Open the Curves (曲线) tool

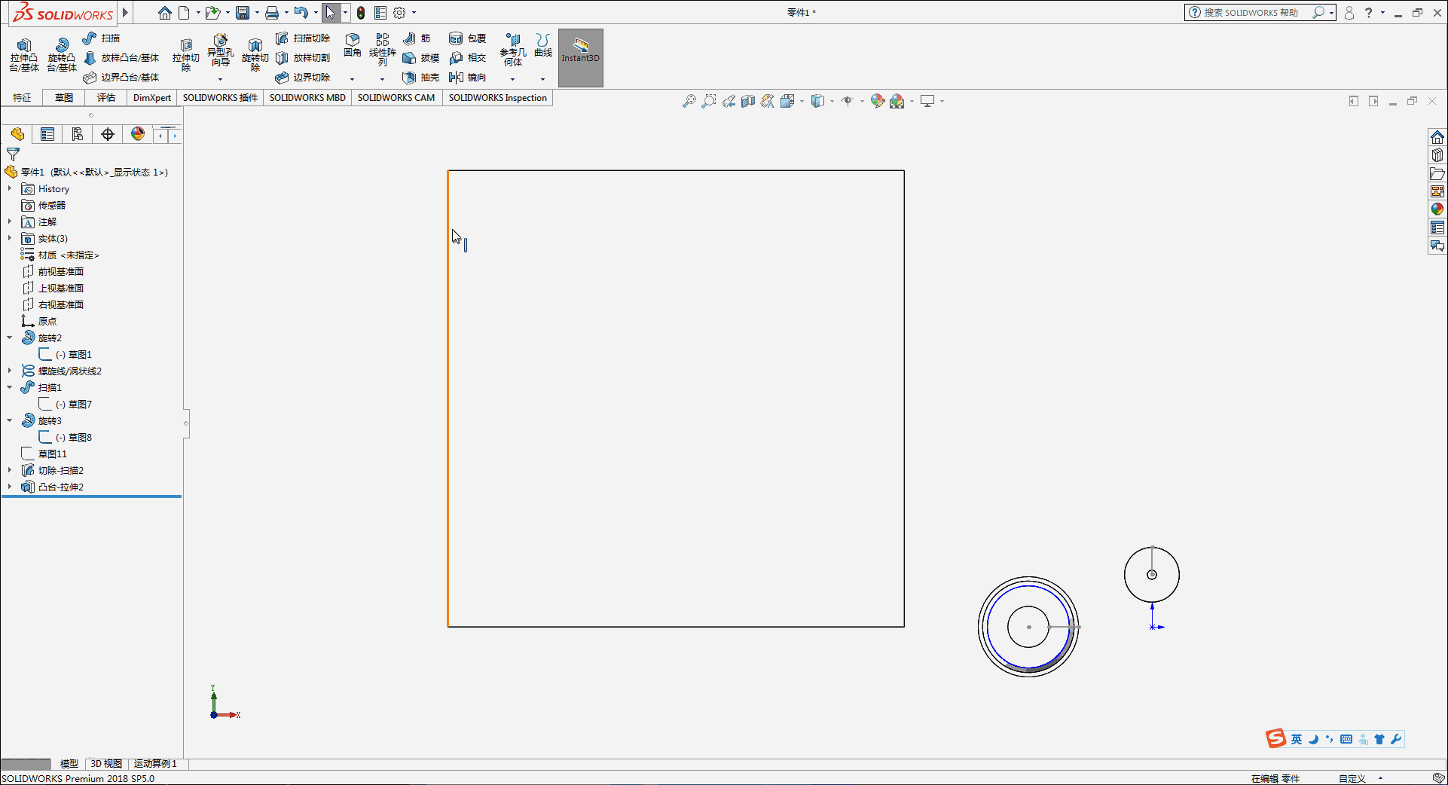pyautogui.click(x=543, y=45)
